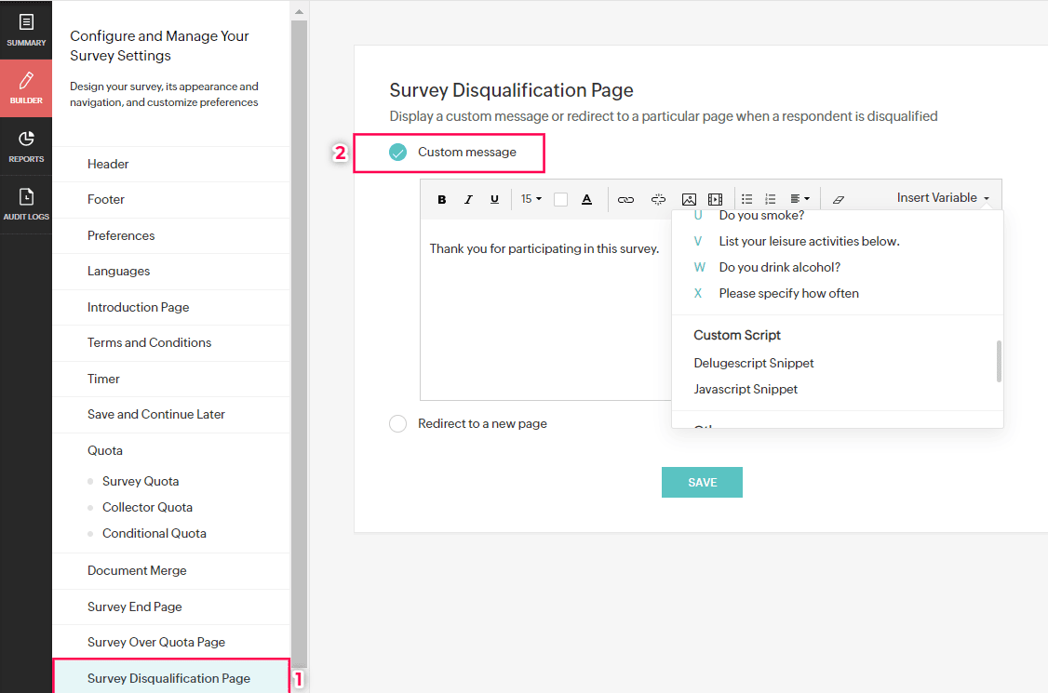The image size is (1048, 693).
Task: Select Redirect to a new page option
Action: [397, 423]
